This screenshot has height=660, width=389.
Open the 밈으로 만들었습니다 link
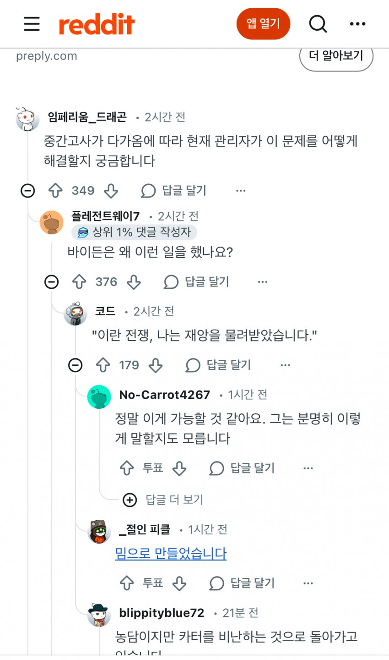171,553
